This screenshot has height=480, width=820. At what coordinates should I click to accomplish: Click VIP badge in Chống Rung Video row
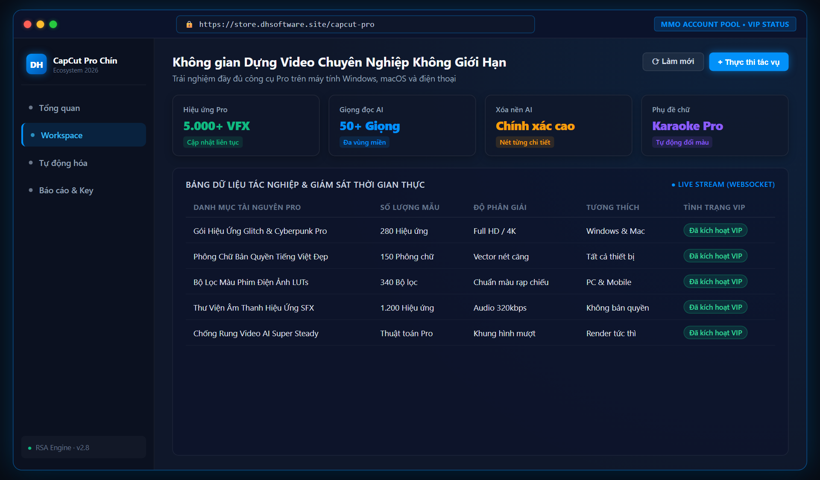click(715, 333)
